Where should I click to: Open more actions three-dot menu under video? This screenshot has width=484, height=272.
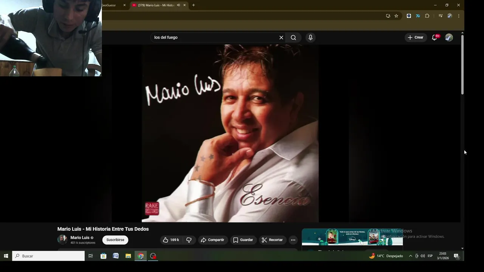(293, 240)
